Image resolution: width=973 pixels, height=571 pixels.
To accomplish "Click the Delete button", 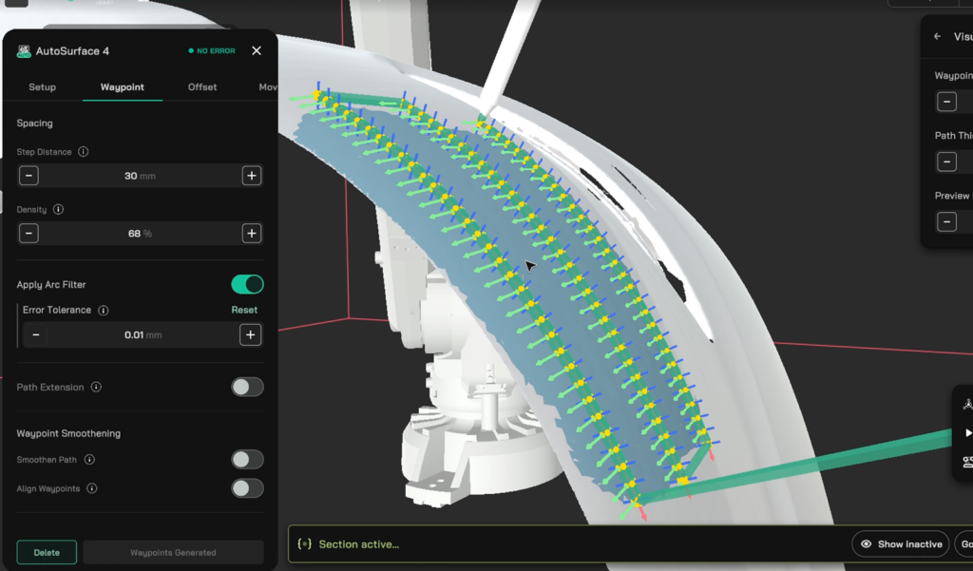I will 47,552.
